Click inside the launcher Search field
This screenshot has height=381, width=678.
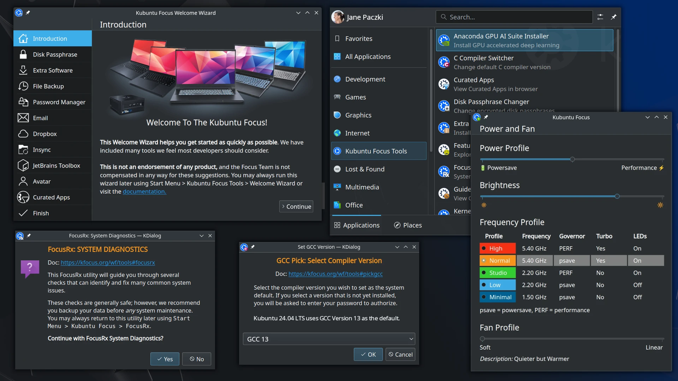point(514,17)
